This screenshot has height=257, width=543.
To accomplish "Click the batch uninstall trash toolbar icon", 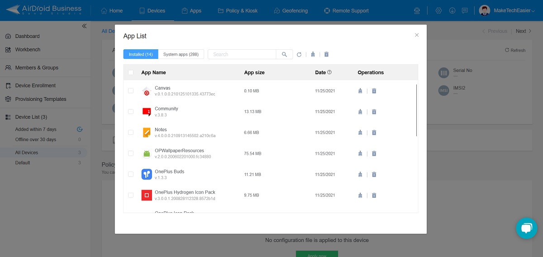I will pyautogui.click(x=327, y=54).
